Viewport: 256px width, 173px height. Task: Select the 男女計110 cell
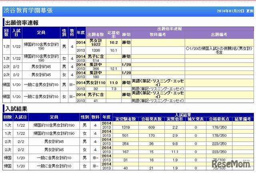(96, 83)
